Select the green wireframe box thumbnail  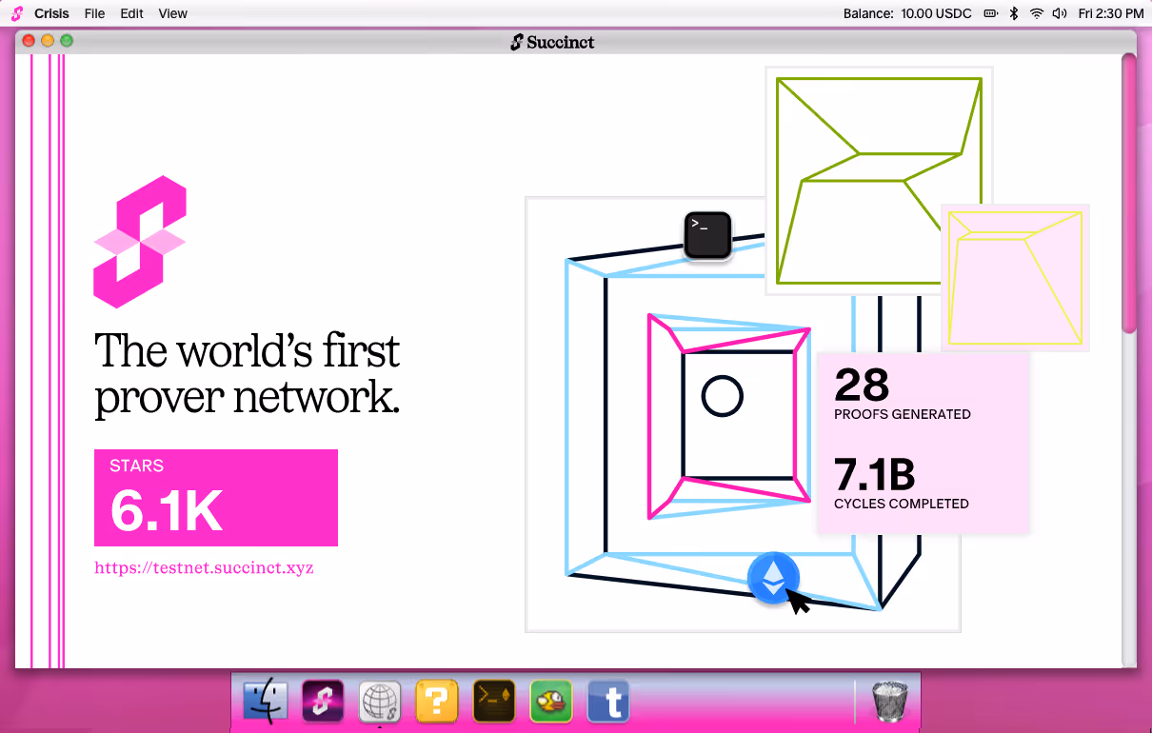[879, 181]
